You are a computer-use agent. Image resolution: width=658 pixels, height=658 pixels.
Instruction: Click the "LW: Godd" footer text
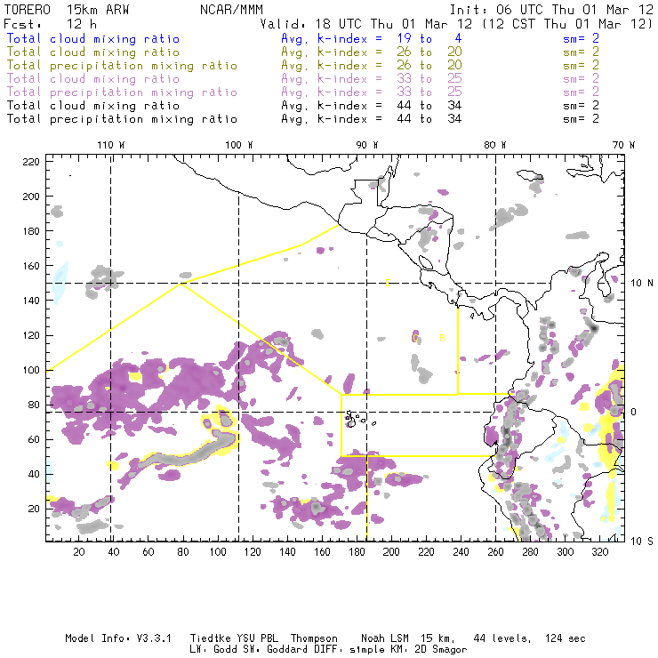213,650
